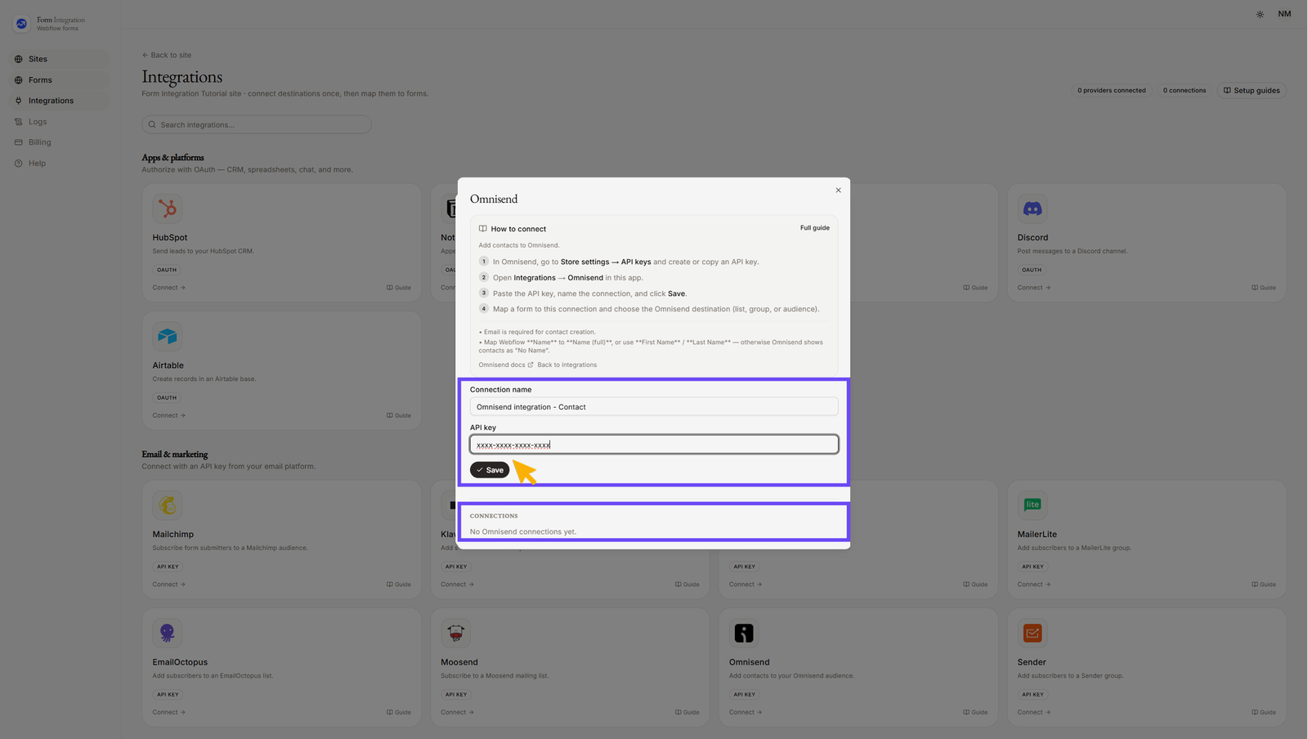The height and width of the screenshot is (739, 1308).
Task: Click the Airtable logo icon
Action: click(x=167, y=336)
